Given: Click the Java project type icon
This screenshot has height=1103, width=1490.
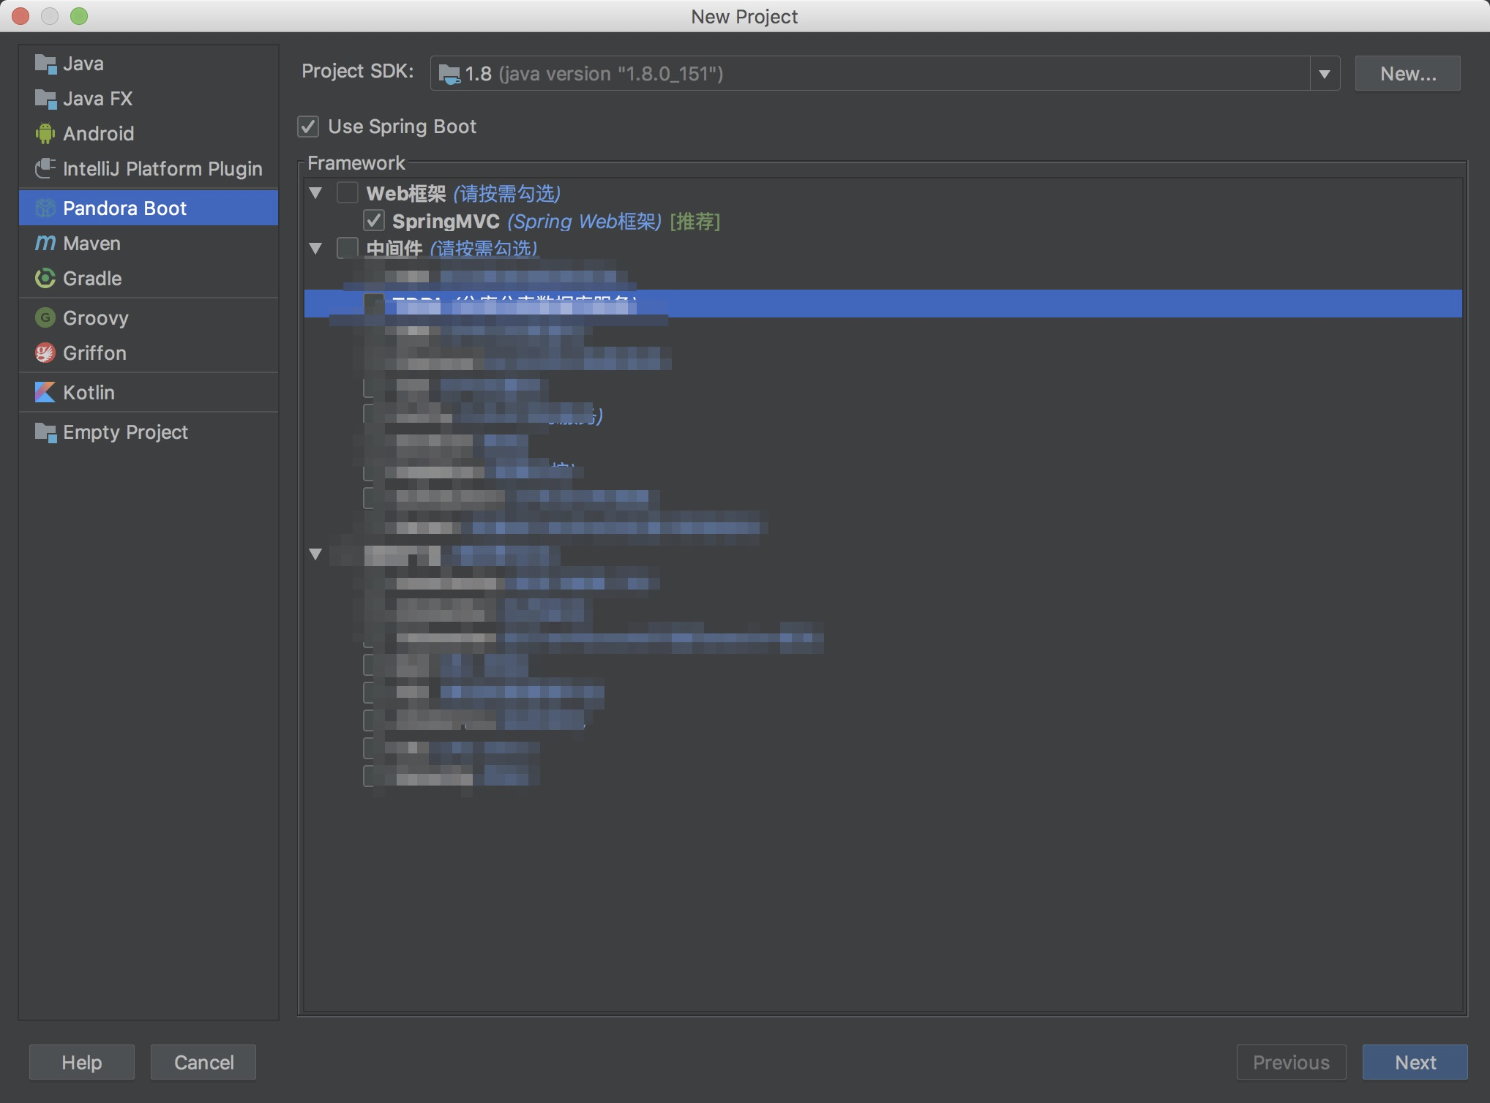Looking at the screenshot, I should 45,64.
